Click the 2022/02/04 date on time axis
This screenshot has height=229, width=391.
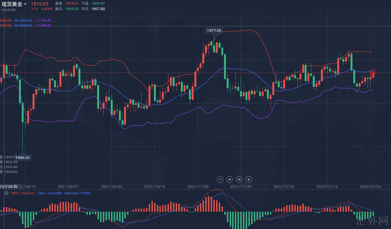[x=370, y=187]
